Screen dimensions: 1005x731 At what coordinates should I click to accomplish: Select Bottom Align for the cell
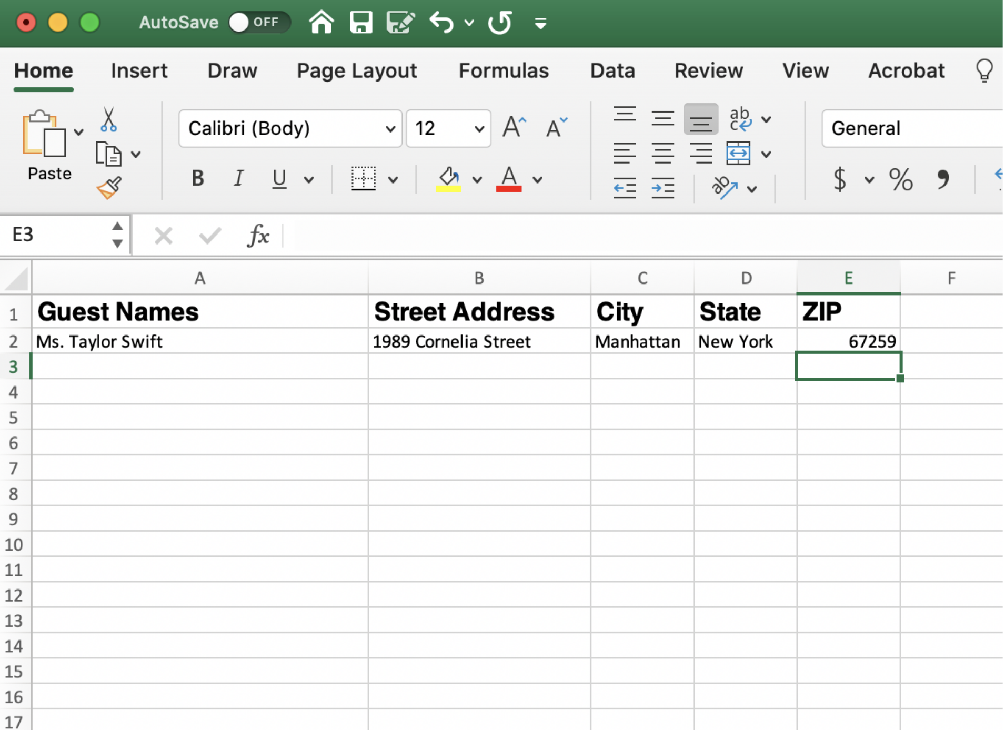[701, 119]
